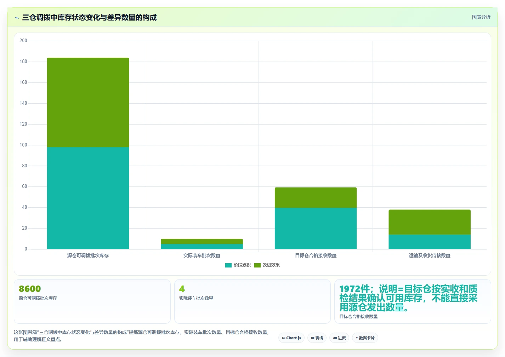Click the green segment of the 运输及收货待核数量 bar
Screen dimensions: 505x357
[430, 222]
